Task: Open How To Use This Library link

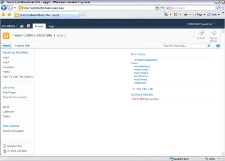Action: (x=18, y=77)
